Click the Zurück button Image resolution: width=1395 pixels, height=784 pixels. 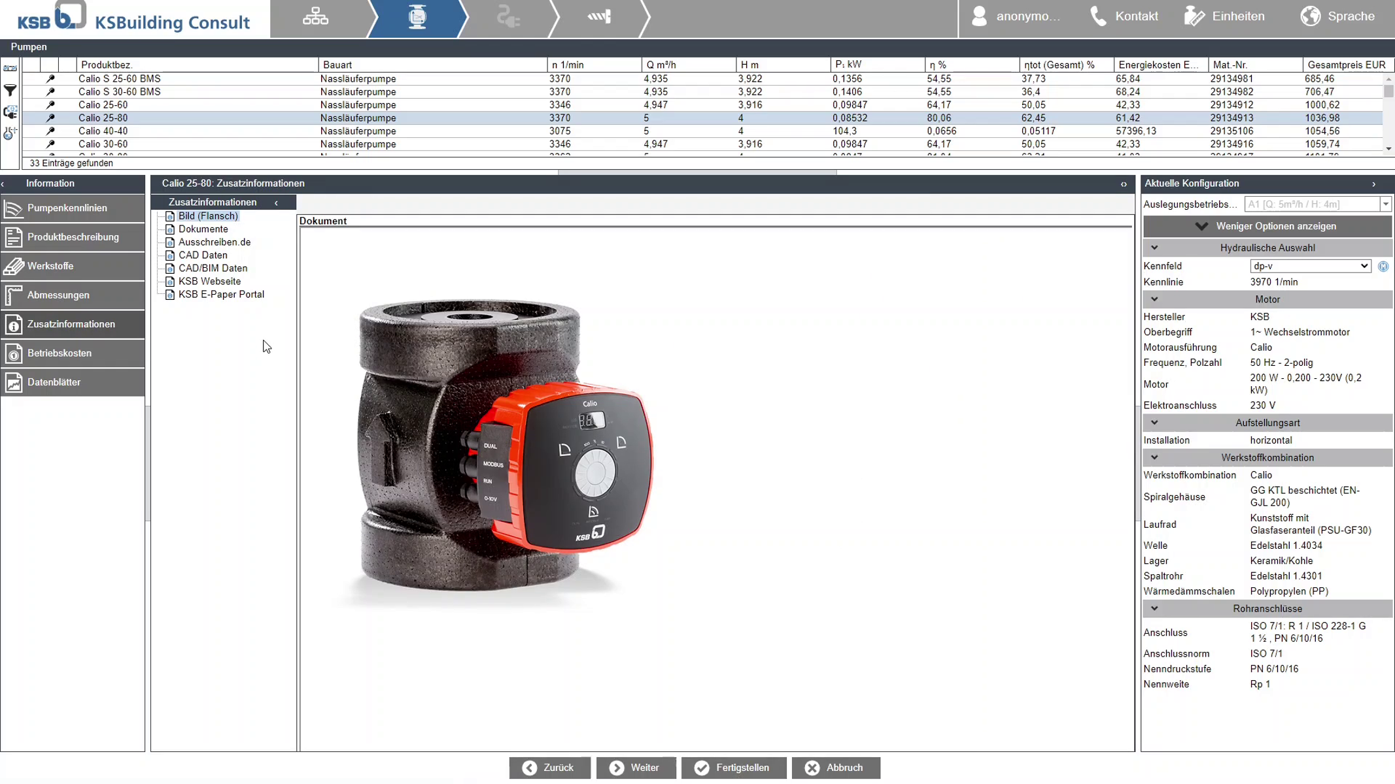(x=549, y=768)
